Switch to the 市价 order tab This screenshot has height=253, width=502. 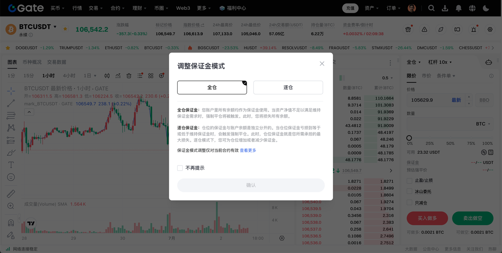coord(426,76)
